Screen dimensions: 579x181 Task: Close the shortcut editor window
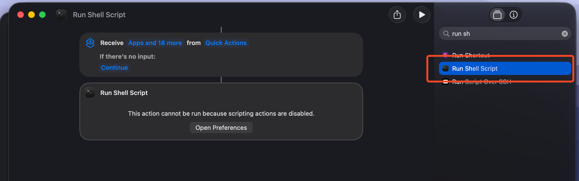click(x=21, y=15)
